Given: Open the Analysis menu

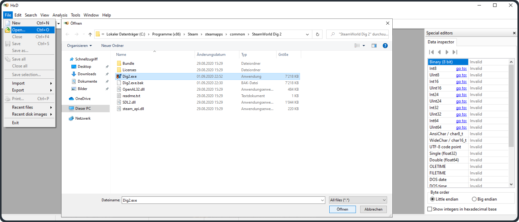Looking at the screenshot, I should tap(60, 15).
